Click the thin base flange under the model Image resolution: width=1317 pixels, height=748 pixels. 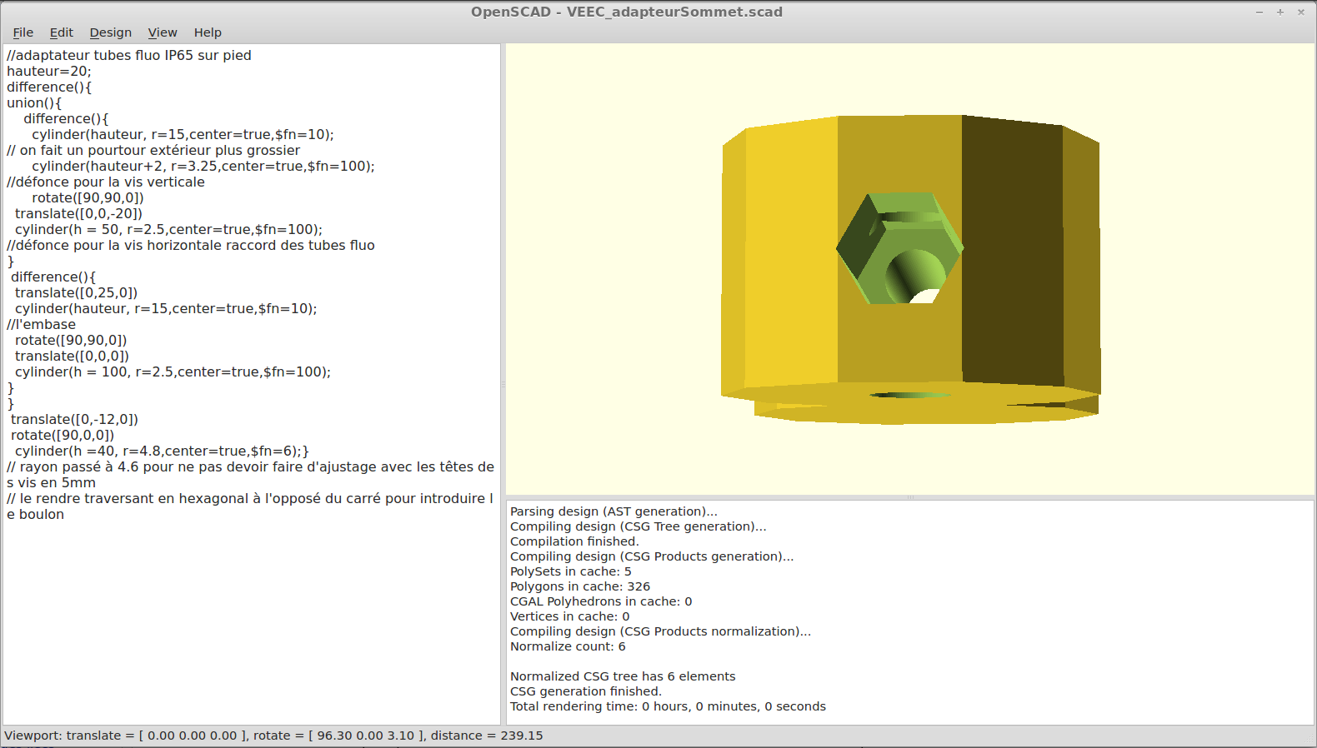917,414
